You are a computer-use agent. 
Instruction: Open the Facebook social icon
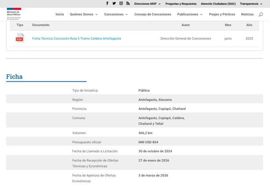[107, 3]
